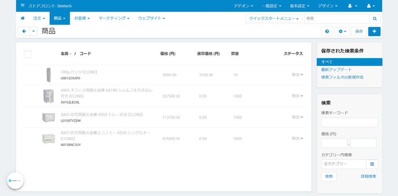Click the plus add product button
398x196 pixels.
[x=374, y=31]
